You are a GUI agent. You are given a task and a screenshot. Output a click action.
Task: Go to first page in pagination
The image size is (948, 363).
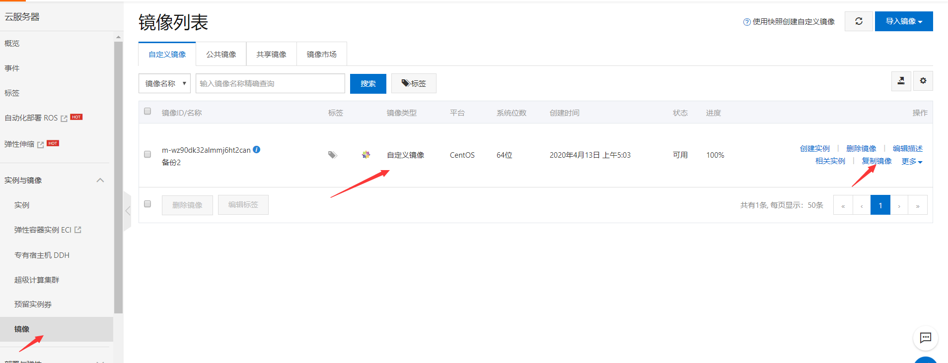pos(843,205)
